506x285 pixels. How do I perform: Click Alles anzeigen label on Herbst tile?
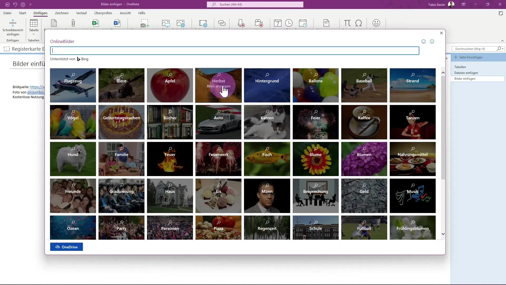pos(218,86)
